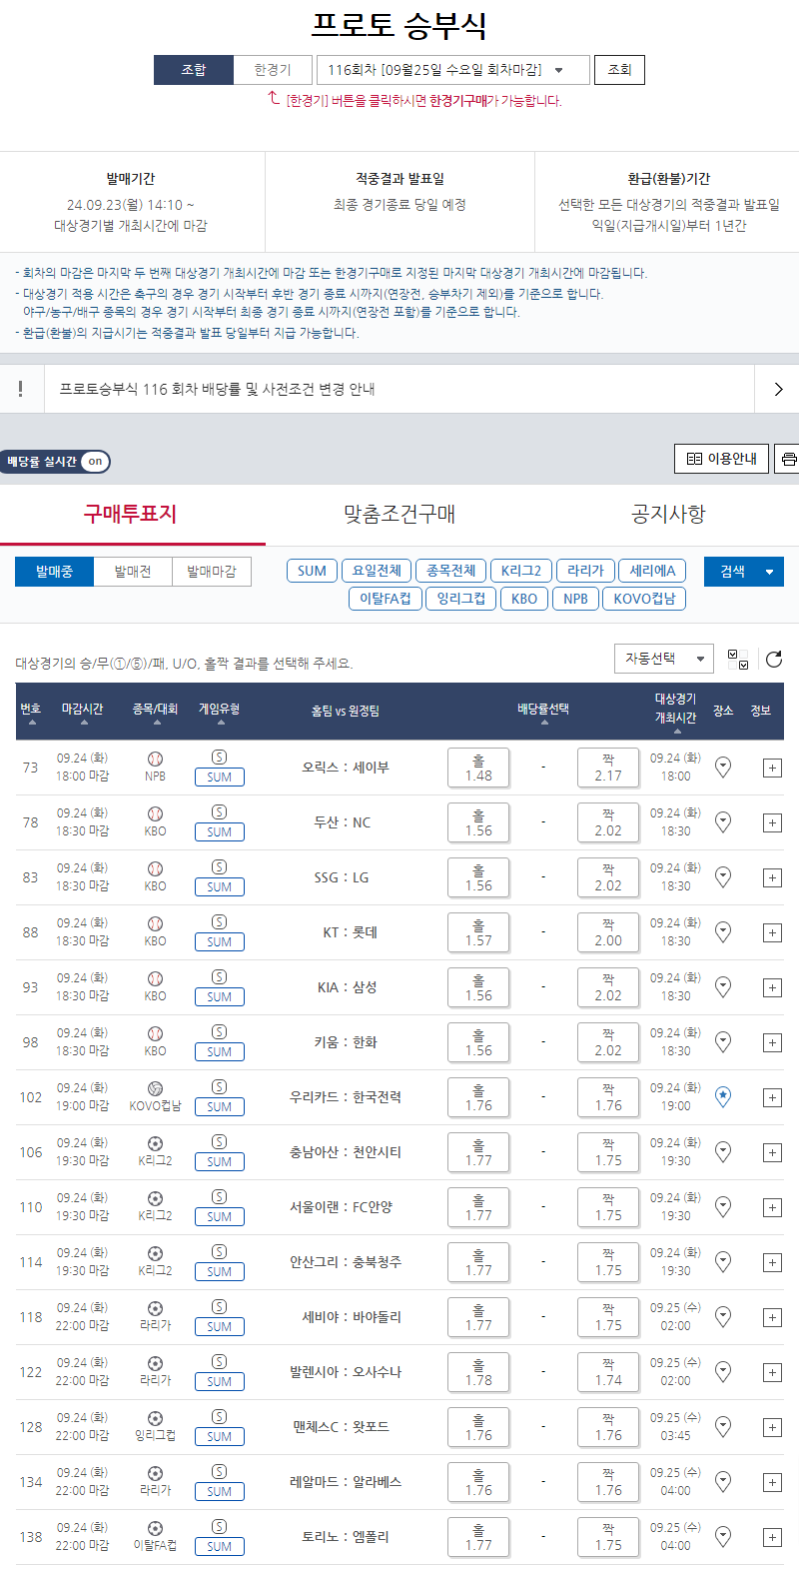
Task: Open the 자동선택 dropdown
Action: (663, 659)
